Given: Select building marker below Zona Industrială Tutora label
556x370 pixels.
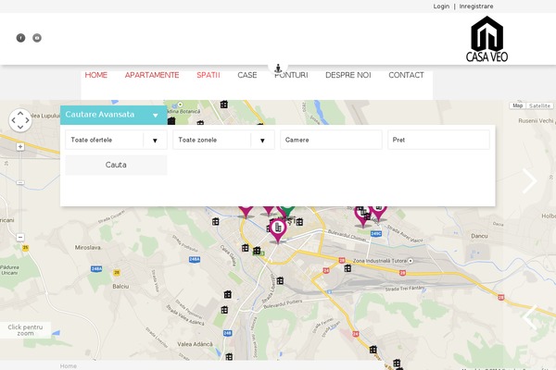Looking at the screenshot, I should (x=347, y=268).
